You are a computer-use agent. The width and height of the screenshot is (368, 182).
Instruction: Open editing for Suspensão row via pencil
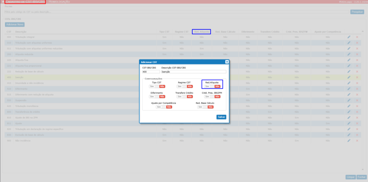pos(349,100)
